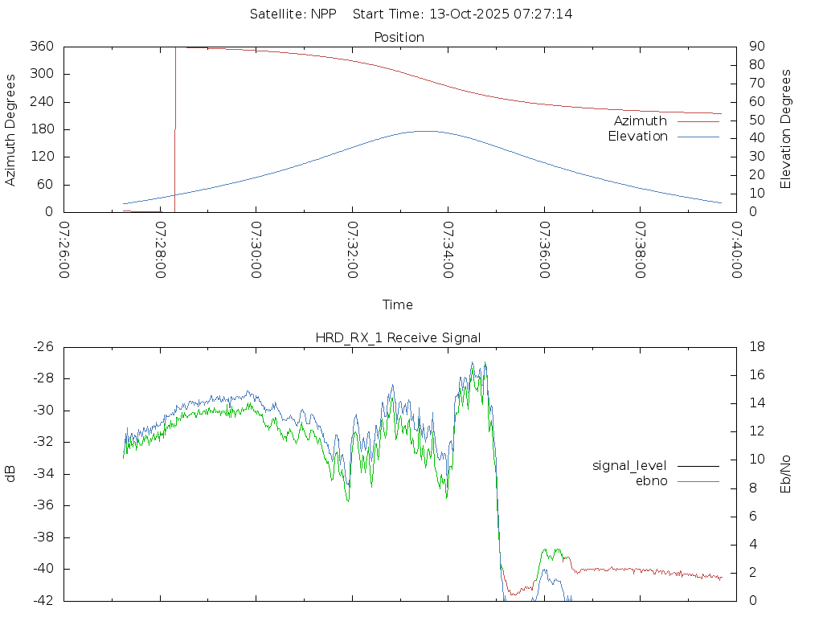The width and height of the screenshot is (823, 617).
Task: Click the red Azimuth legend line sample
Action: point(698,121)
